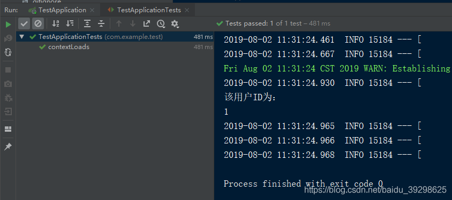
Task: Switch to TestApplication run tab
Action: 62,10
